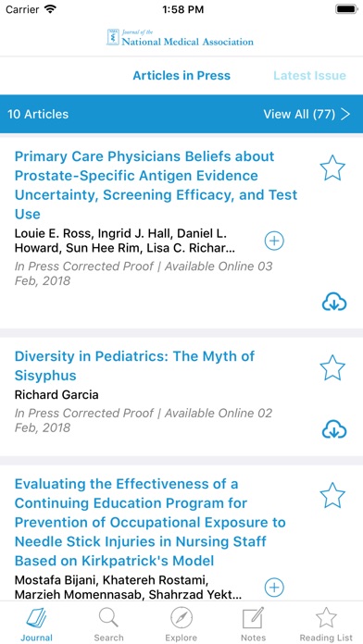Download the Prostate-Specific Antigen article
The height and width of the screenshot is (644, 363).
coord(333,303)
